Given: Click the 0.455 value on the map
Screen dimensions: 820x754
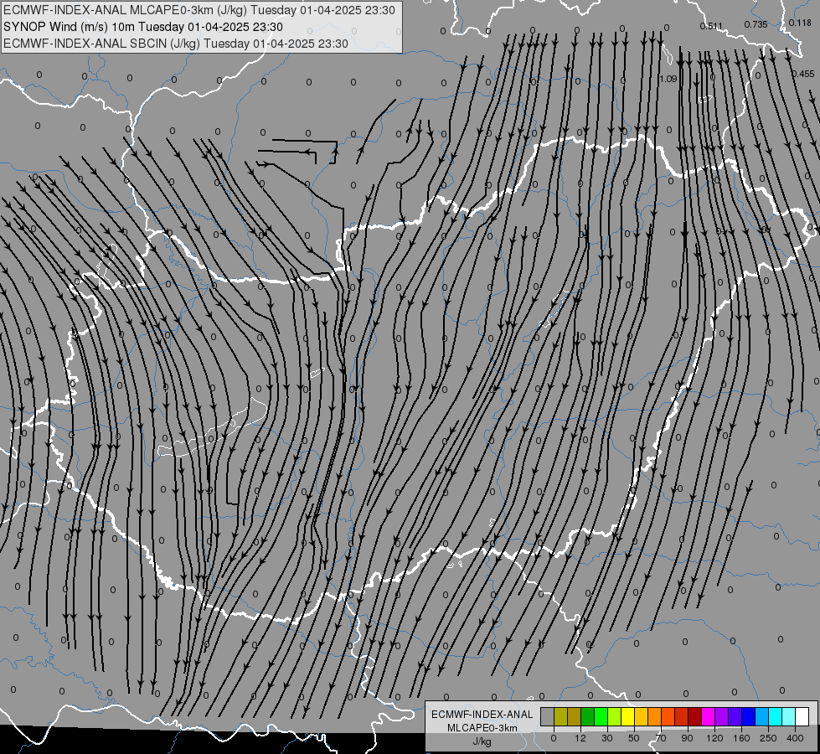Looking at the screenshot, I should pos(802,74).
